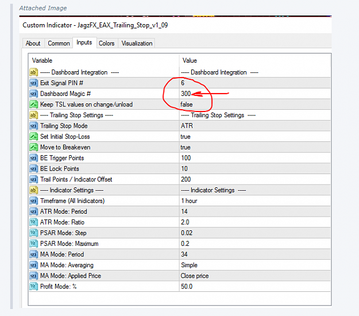The image size is (359, 316).
Task: Select the Inputs tab
Action: [x=84, y=43]
